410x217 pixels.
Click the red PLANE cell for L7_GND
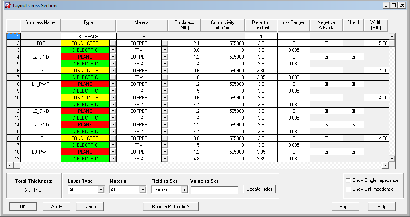coord(85,125)
